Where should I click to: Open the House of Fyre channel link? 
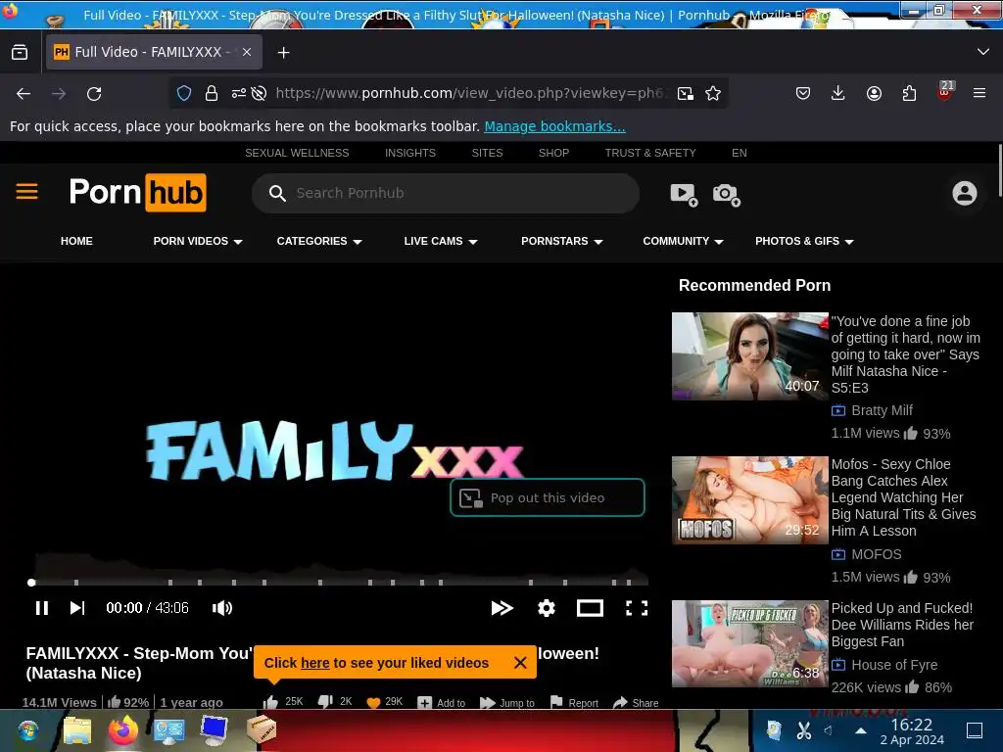point(894,665)
